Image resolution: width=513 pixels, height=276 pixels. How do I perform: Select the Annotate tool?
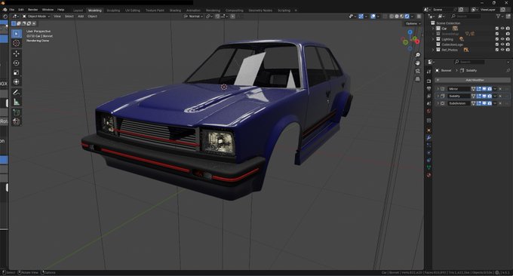pos(17,93)
